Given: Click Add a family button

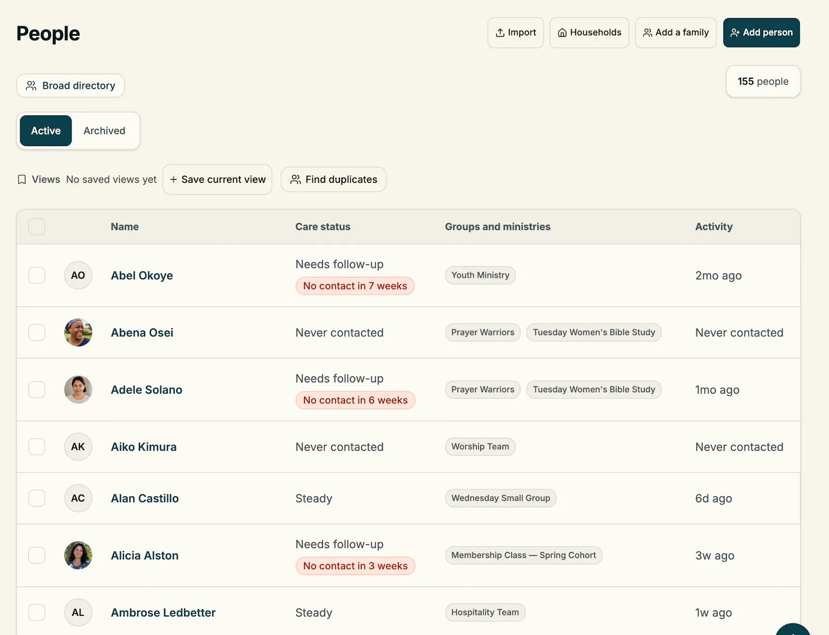Looking at the screenshot, I should pos(676,33).
